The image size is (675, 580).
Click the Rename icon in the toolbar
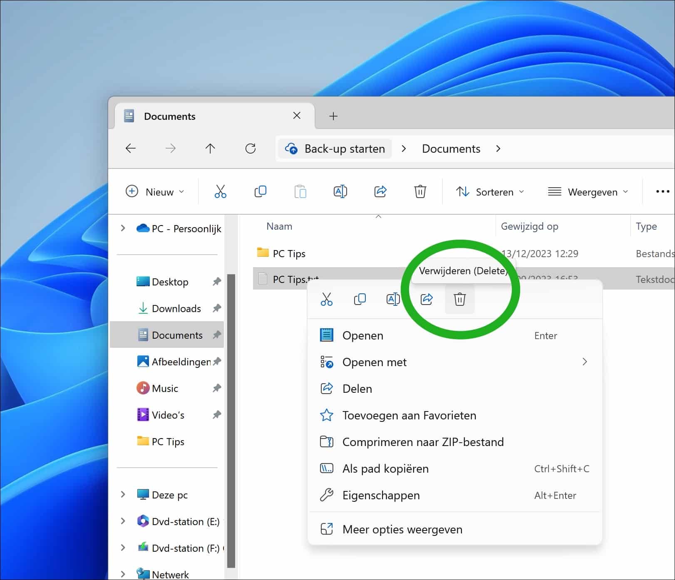pyautogui.click(x=340, y=191)
